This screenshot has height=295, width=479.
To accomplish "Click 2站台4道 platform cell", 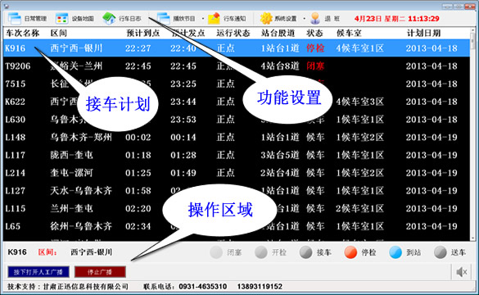I will click(x=280, y=173).
